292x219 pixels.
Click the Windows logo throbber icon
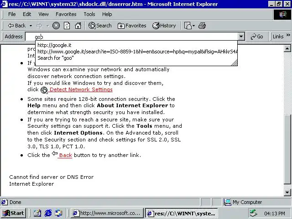coord(282,14)
